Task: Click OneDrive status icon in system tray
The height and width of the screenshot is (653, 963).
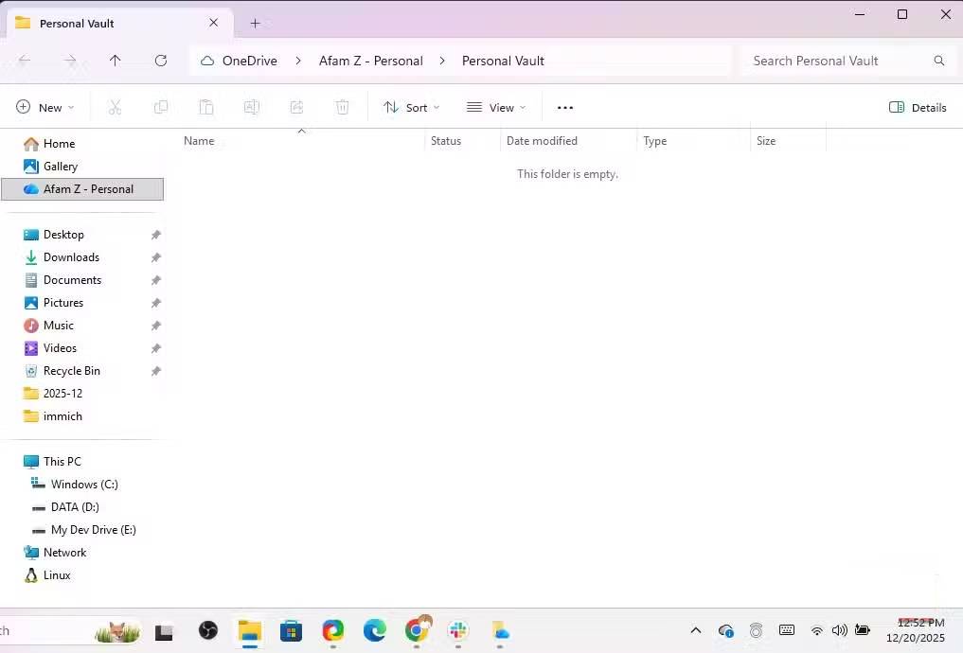Action: click(x=725, y=630)
